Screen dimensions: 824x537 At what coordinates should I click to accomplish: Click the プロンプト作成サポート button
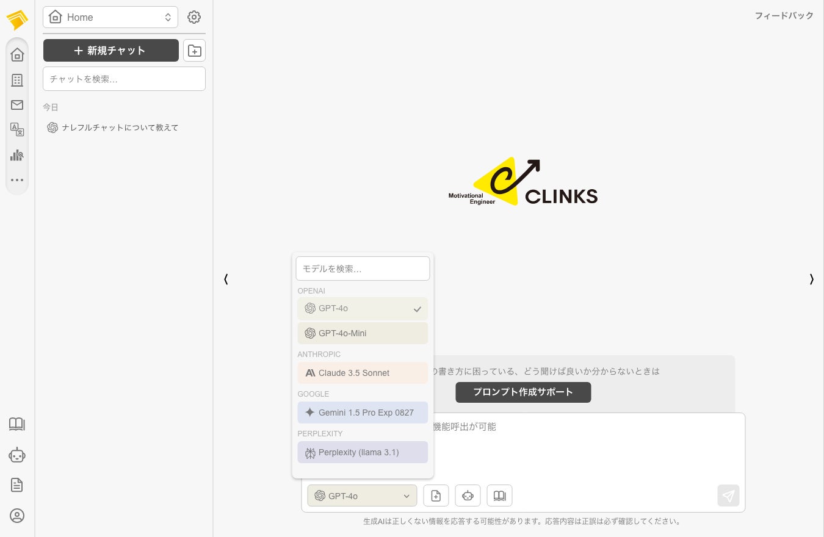[x=523, y=392]
